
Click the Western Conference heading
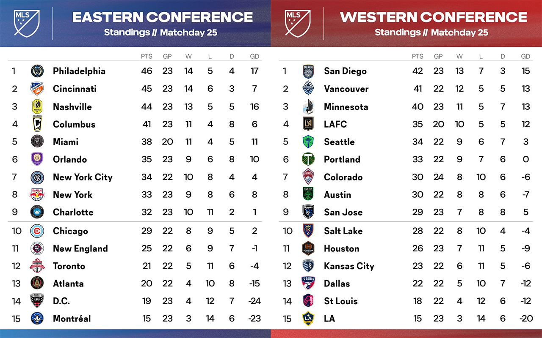click(433, 17)
